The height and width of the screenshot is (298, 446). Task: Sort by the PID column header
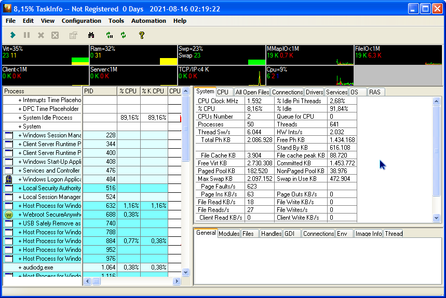100,91
